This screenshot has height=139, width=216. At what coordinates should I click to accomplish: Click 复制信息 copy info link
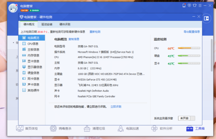pyautogui.click(x=74, y=39)
